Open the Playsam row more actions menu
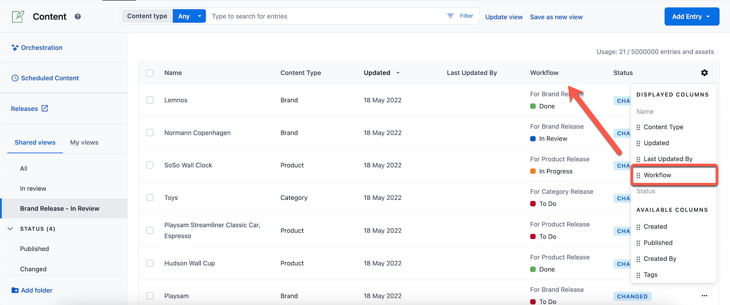This screenshot has width=730, height=305. tap(704, 296)
